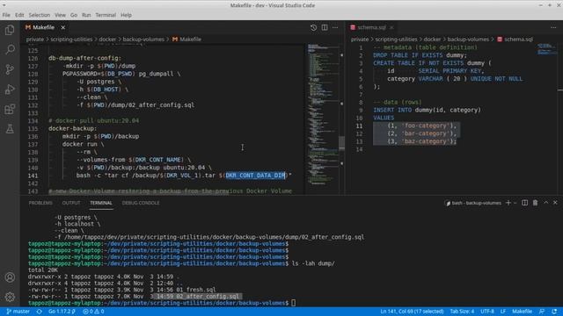Close the bottom panel

555,203
